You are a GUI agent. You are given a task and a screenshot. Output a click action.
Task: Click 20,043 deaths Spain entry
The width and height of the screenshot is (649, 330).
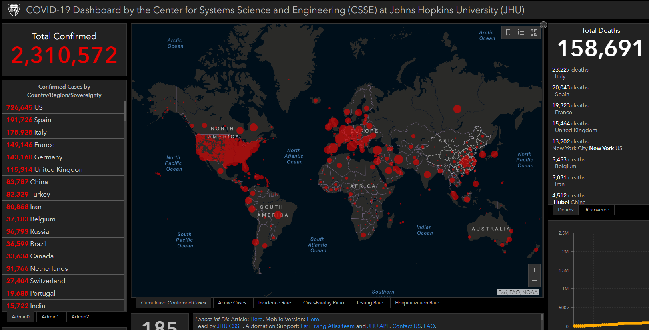599,91
